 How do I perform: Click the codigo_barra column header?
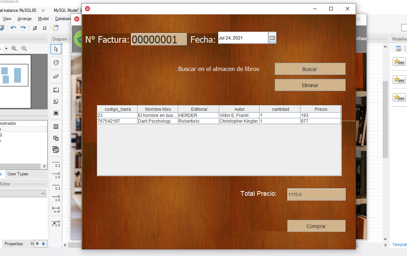coord(118,109)
